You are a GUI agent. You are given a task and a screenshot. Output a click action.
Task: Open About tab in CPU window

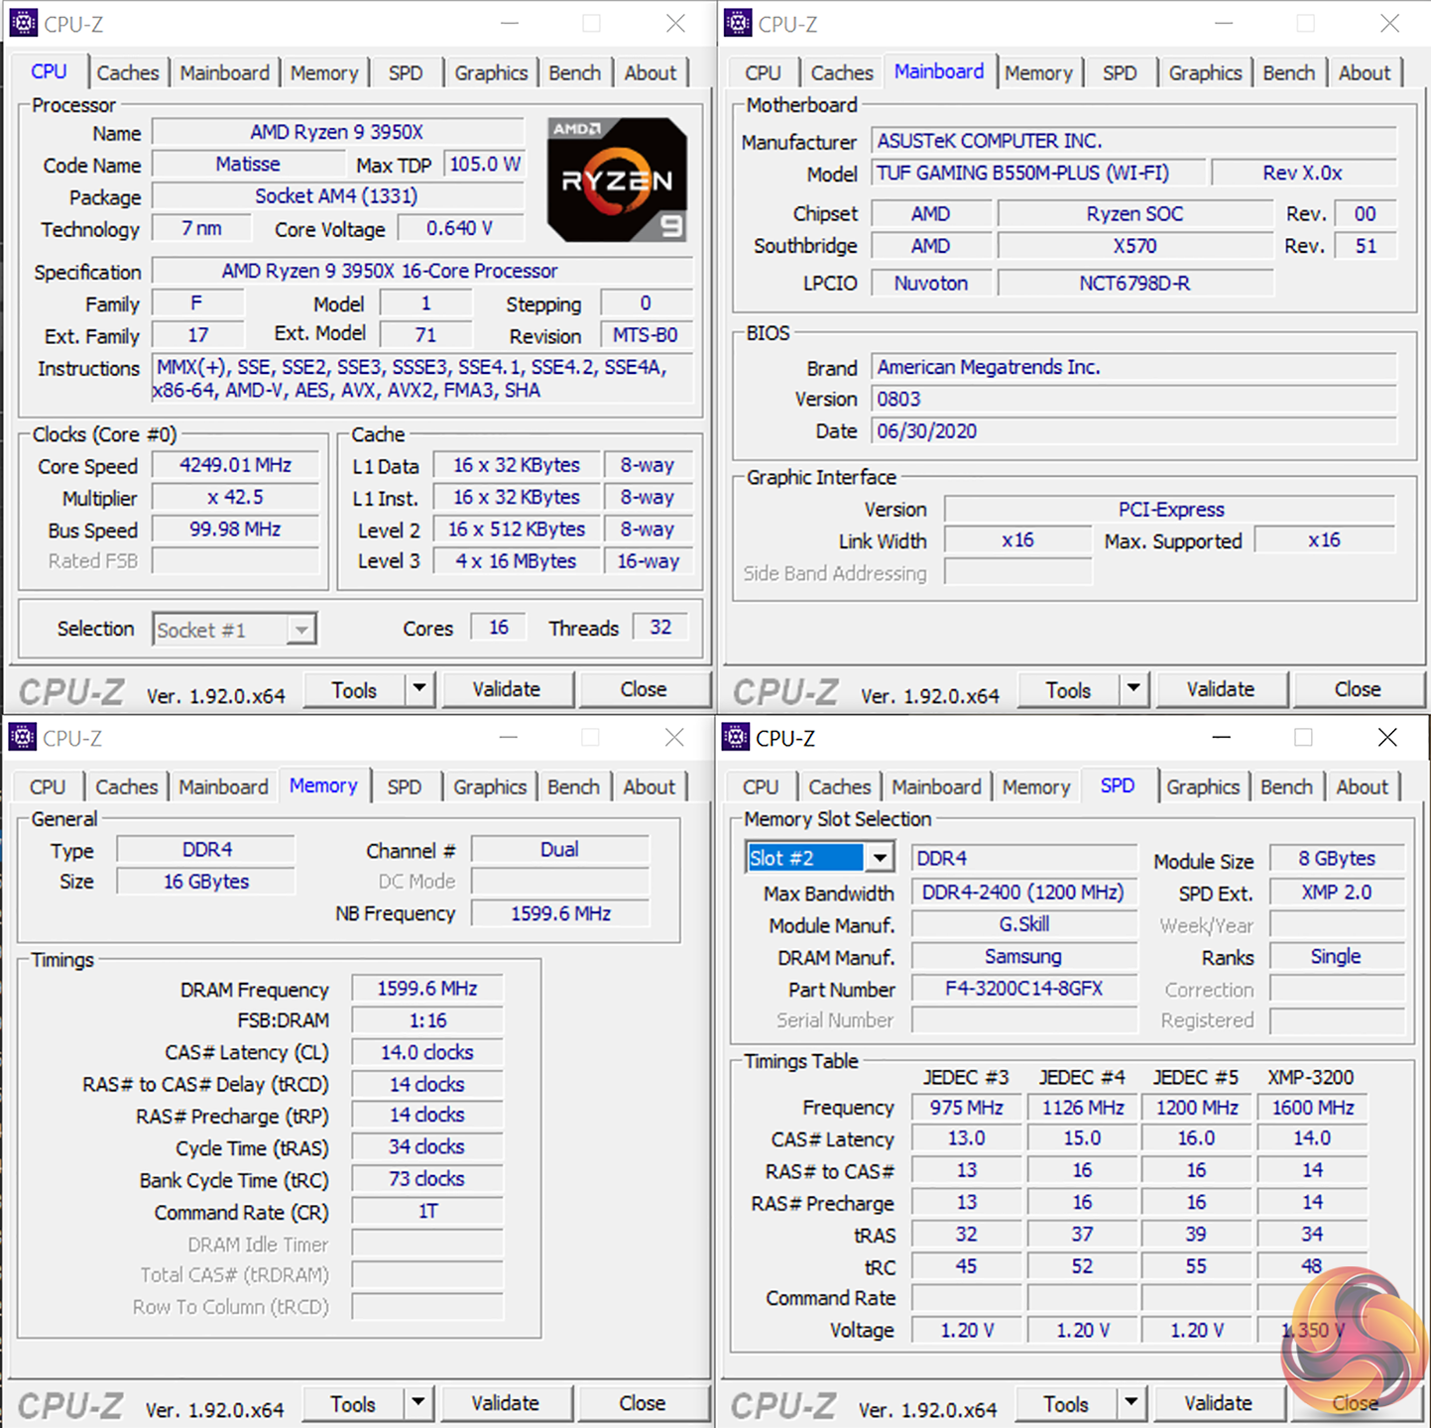click(x=650, y=73)
